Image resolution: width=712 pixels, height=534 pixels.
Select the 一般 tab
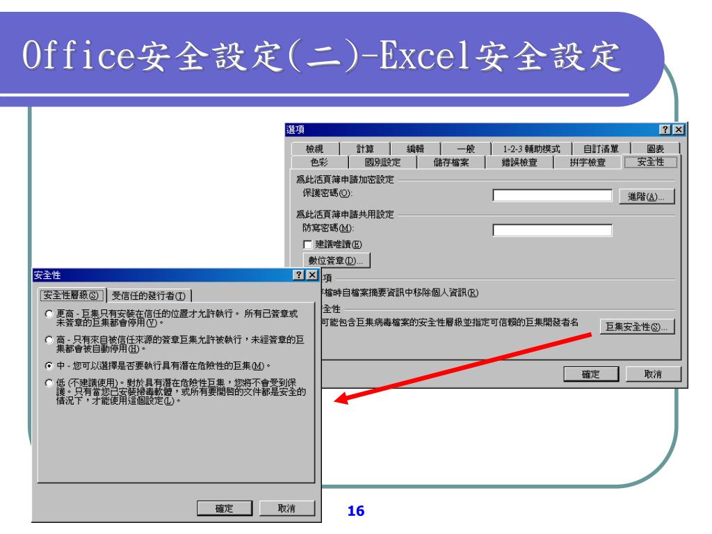click(465, 149)
